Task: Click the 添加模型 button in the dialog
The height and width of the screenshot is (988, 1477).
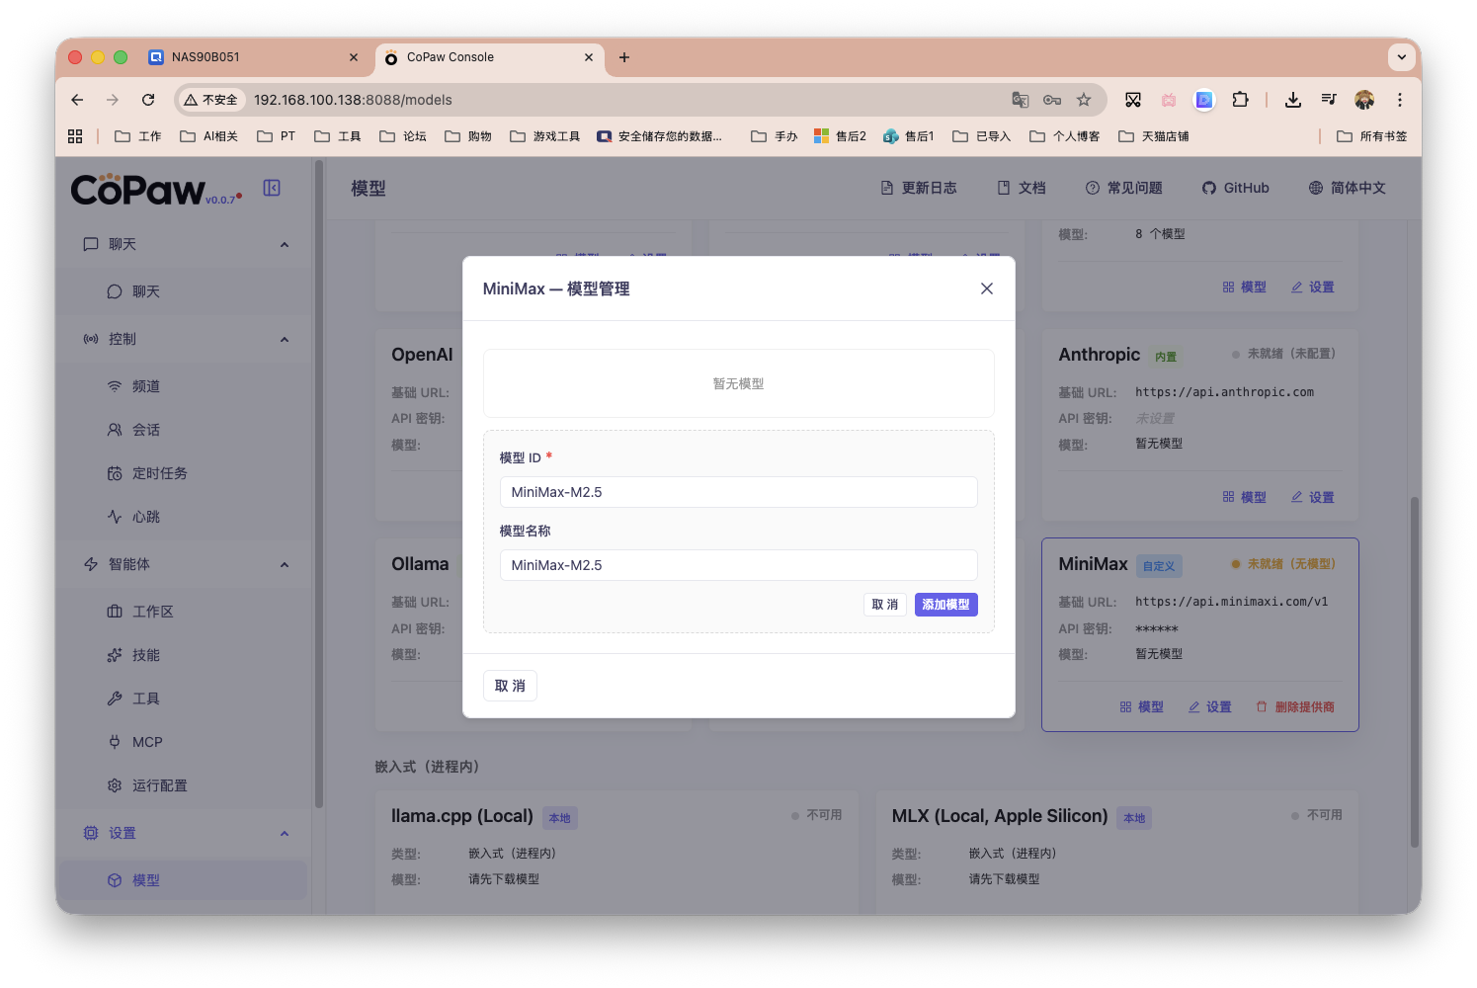Action: coord(945,604)
